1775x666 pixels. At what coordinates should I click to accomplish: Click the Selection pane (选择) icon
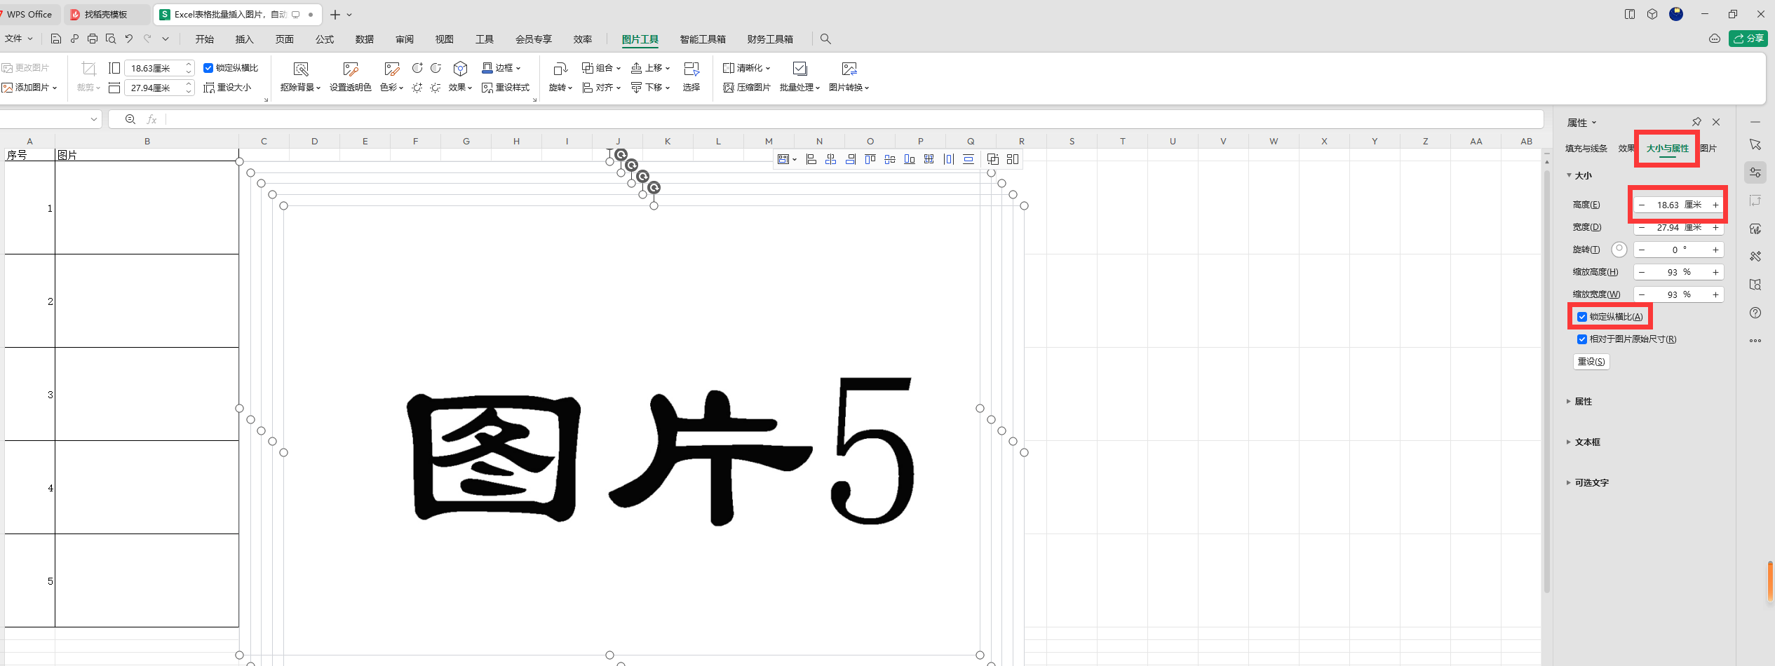691,69
